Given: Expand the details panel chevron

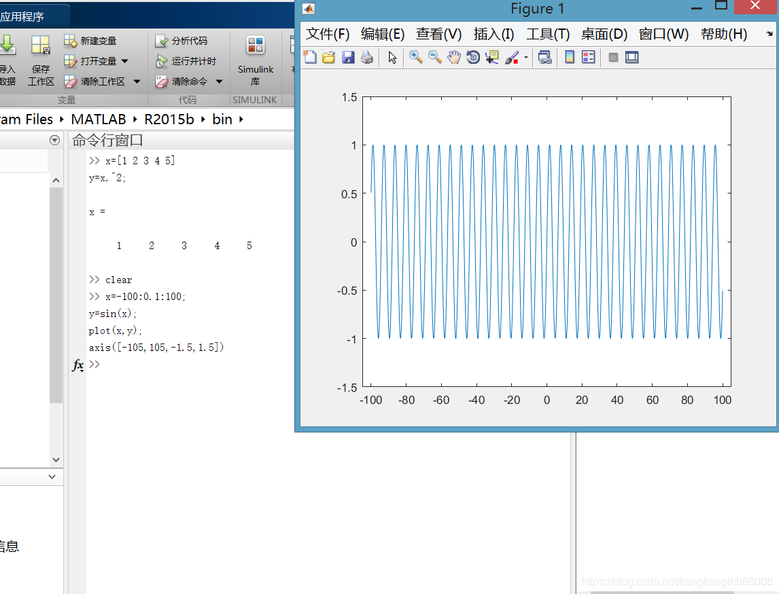Looking at the screenshot, I should [x=52, y=477].
